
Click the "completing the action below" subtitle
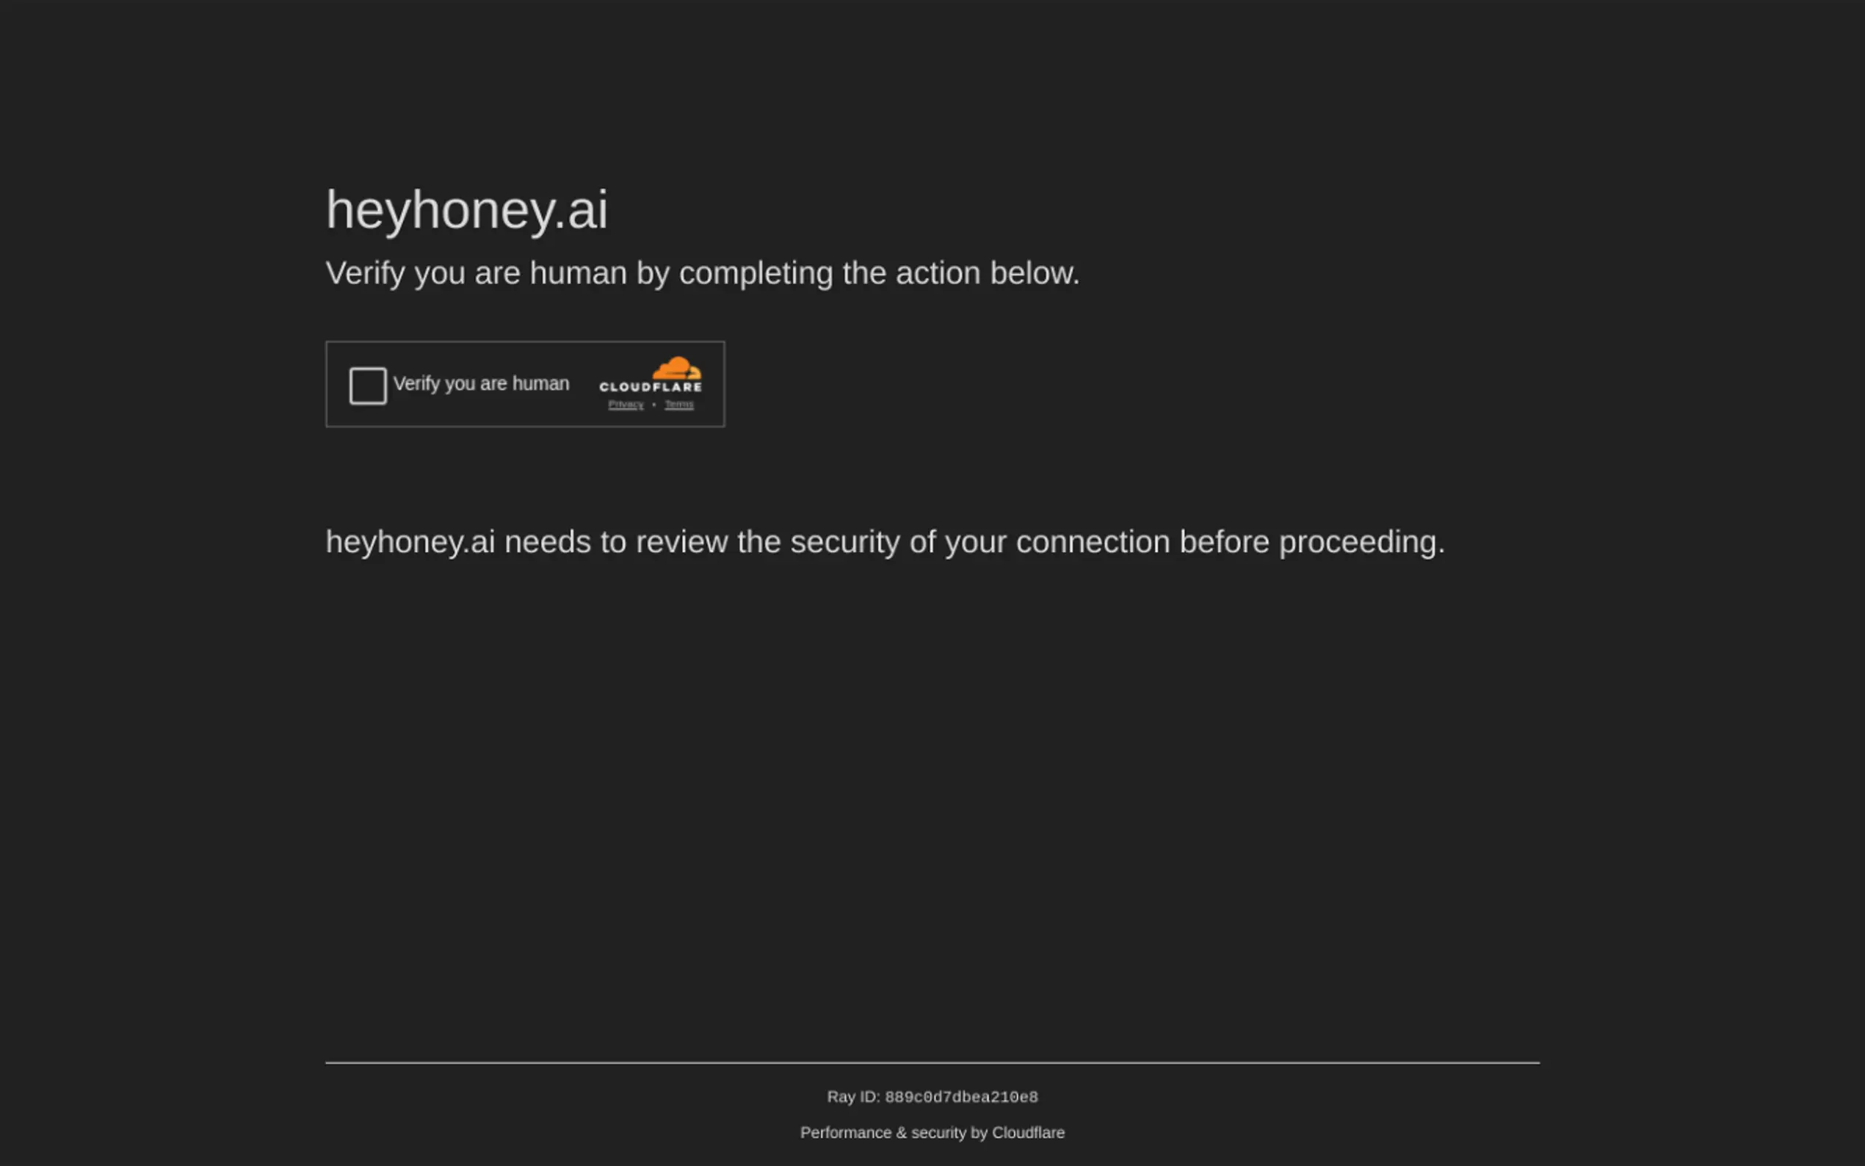879,273
